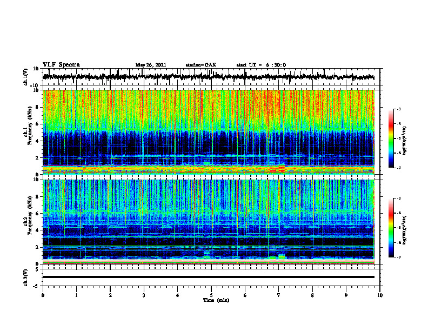
Task: Click the ch.3(V) axis label
Action: (26, 277)
